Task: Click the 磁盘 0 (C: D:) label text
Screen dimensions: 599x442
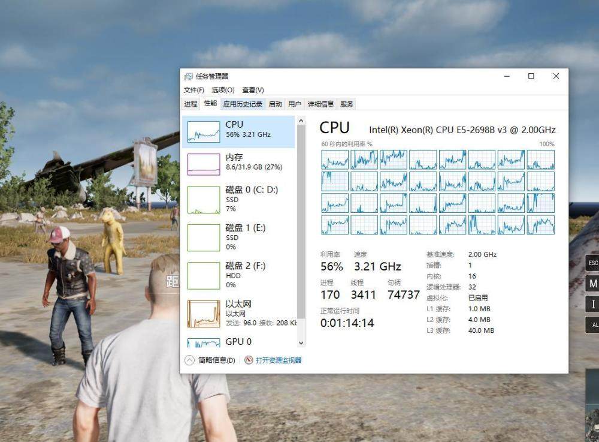Action: point(252,190)
